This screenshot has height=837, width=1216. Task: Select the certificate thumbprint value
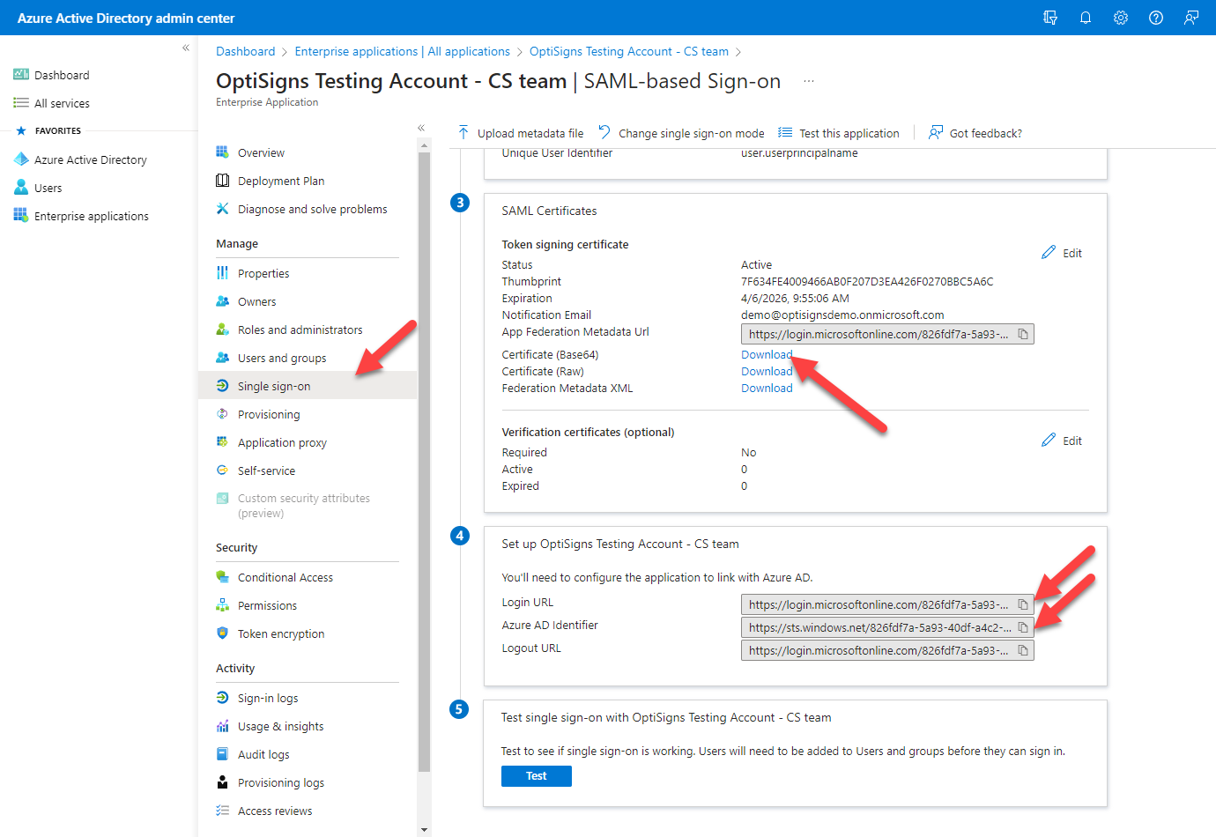(x=867, y=282)
